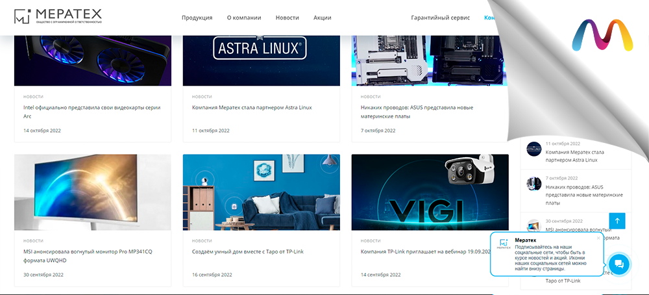The height and width of the screenshot is (295, 649).
Task: Click the ASUS sidebar news icon
Action: click(x=534, y=183)
